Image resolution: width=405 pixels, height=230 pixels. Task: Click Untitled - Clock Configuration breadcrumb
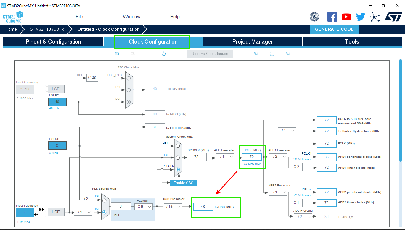tap(109, 29)
